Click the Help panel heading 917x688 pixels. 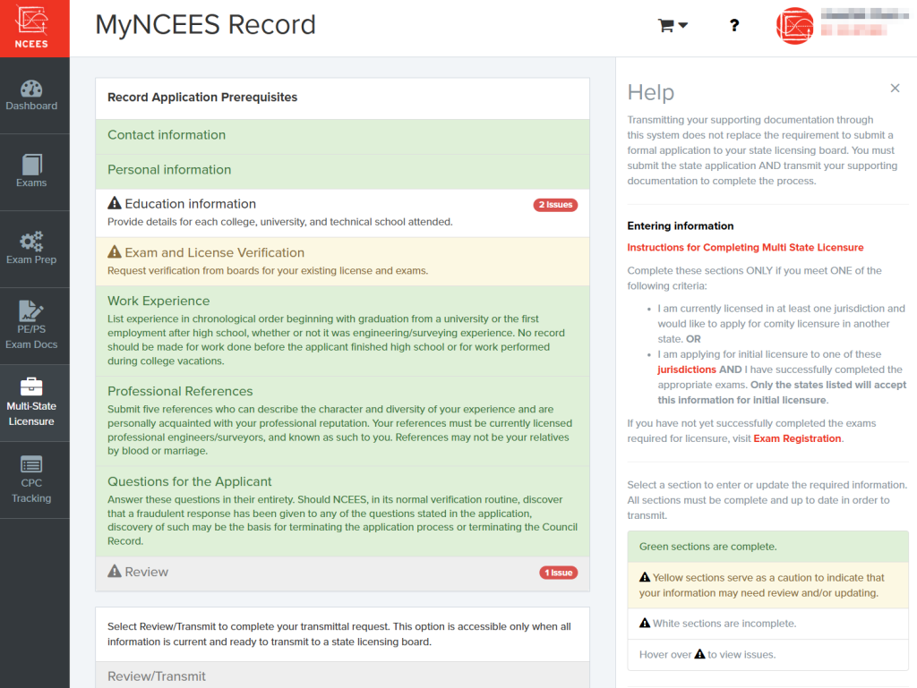pyautogui.click(x=651, y=92)
